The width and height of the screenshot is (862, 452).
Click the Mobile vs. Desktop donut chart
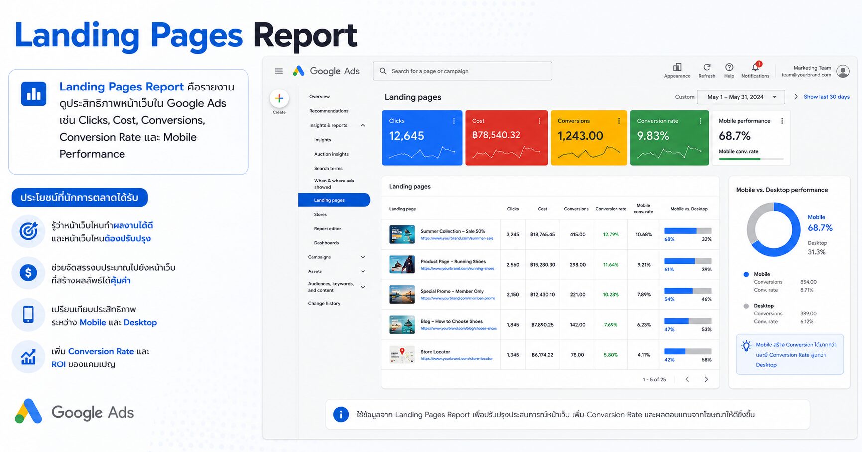point(773,229)
